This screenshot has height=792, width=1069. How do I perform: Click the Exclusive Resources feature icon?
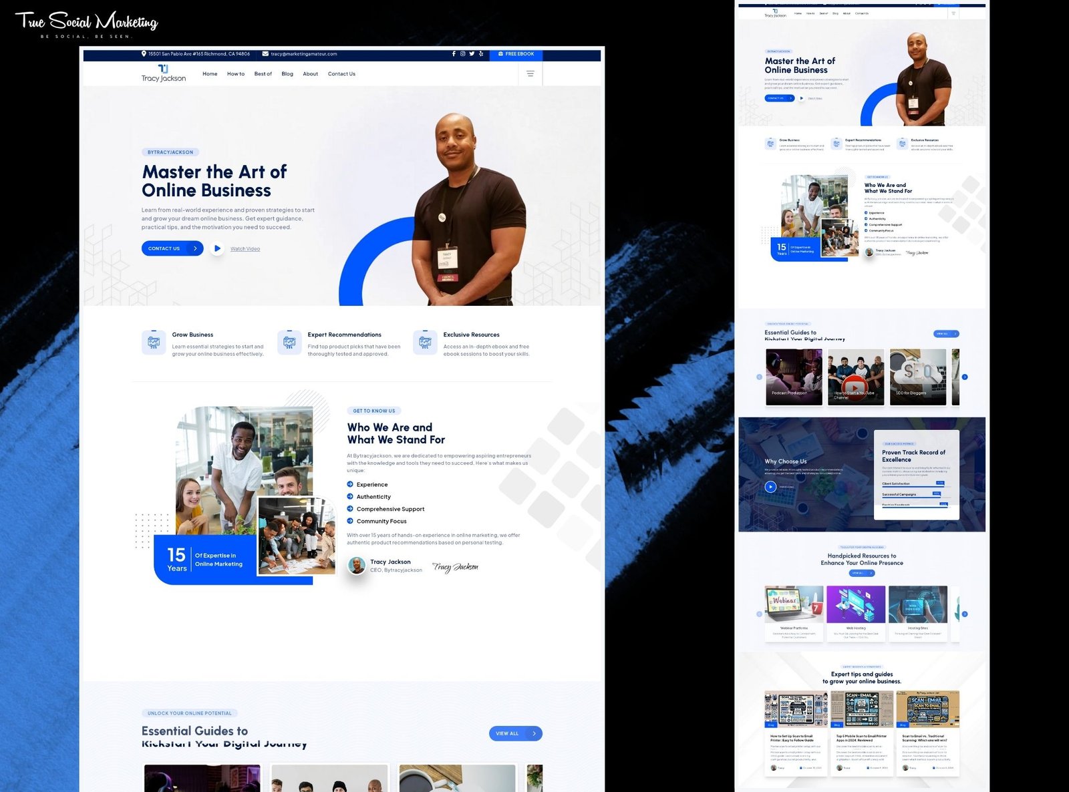point(425,343)
